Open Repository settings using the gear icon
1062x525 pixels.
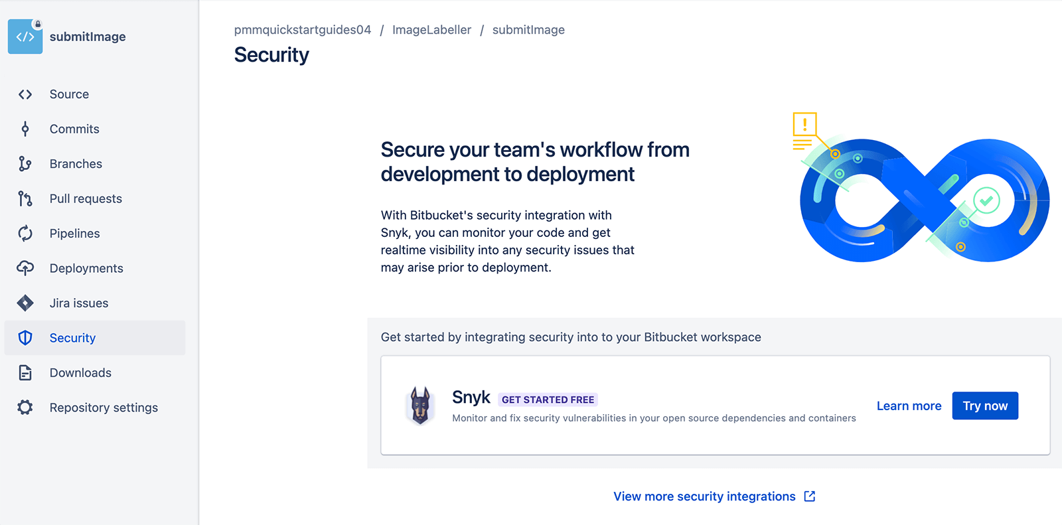coord(25,408)
